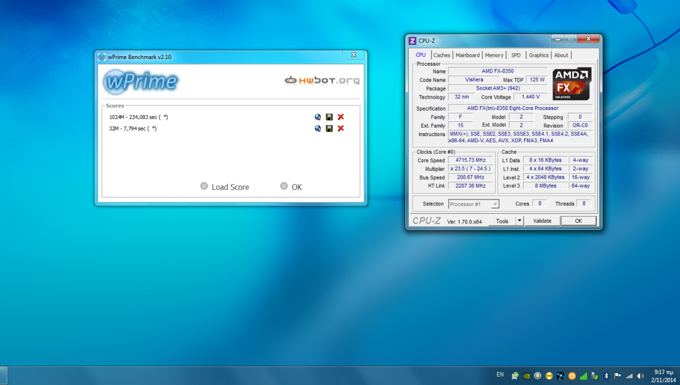Screen dimensions: 680x385
Task: Click the gold disc tray icon
Action: click(x=549, y=375)
